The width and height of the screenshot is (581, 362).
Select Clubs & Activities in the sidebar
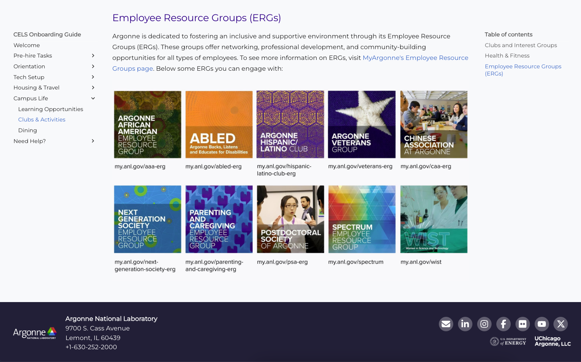[x=42, y=119]
